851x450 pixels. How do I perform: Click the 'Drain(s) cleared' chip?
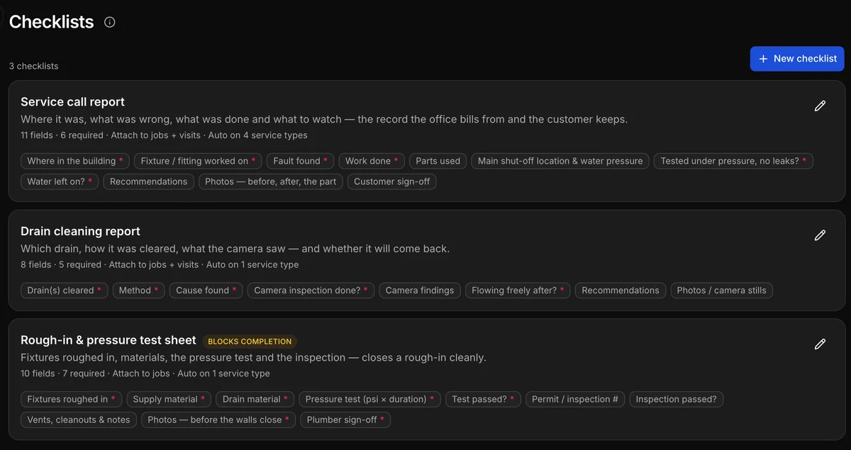click(x=65, y=290)
